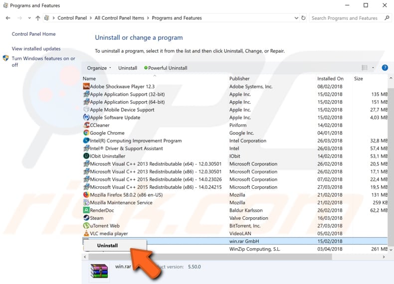394x284 pixels.
Task: Click the vertical scrollbar down arrow
Action: point(391,250)
